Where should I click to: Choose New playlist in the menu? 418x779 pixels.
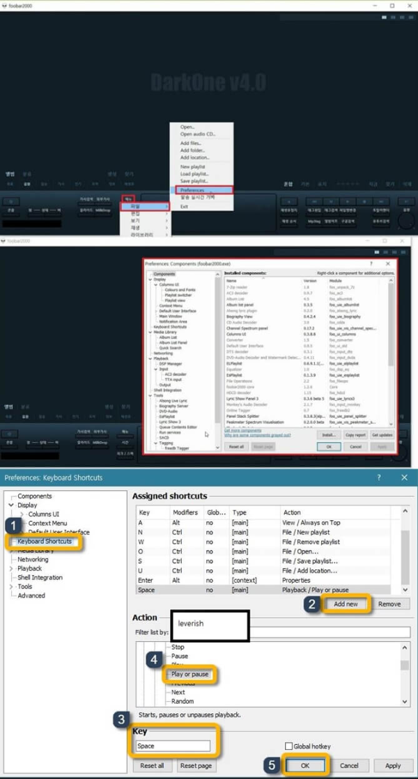pyautogui.click(x=192, y=167)
